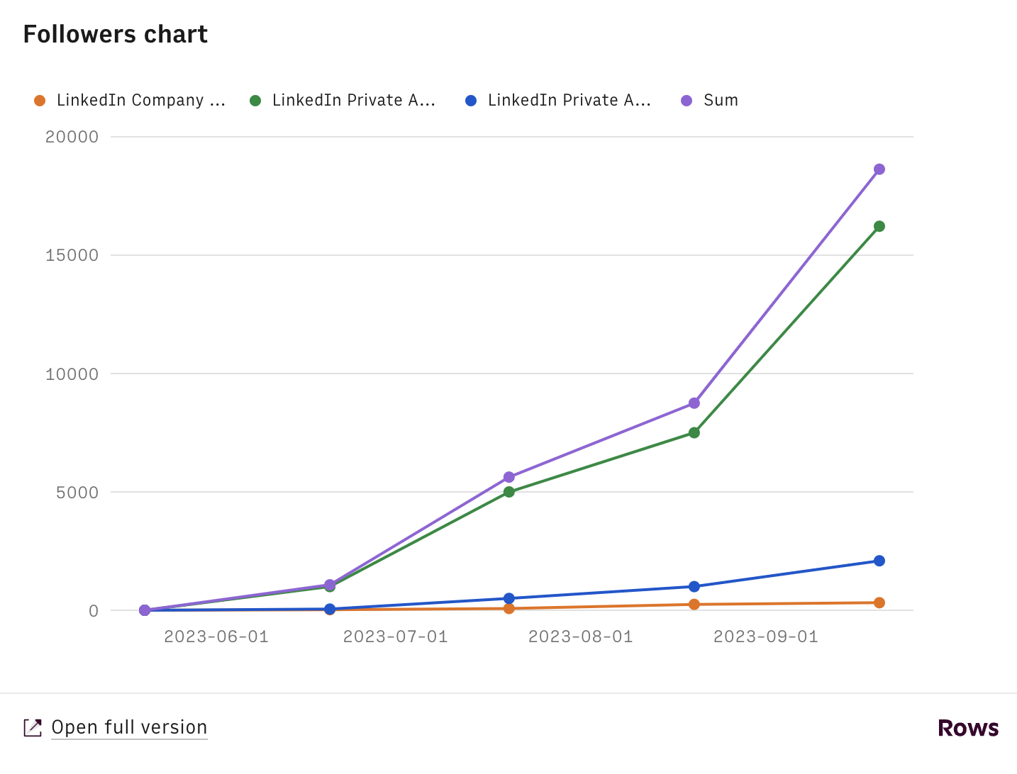Click the blue data point near 1000
Image resolution: width=1017 pixels, height=774 pixels.
click(694, 586)
